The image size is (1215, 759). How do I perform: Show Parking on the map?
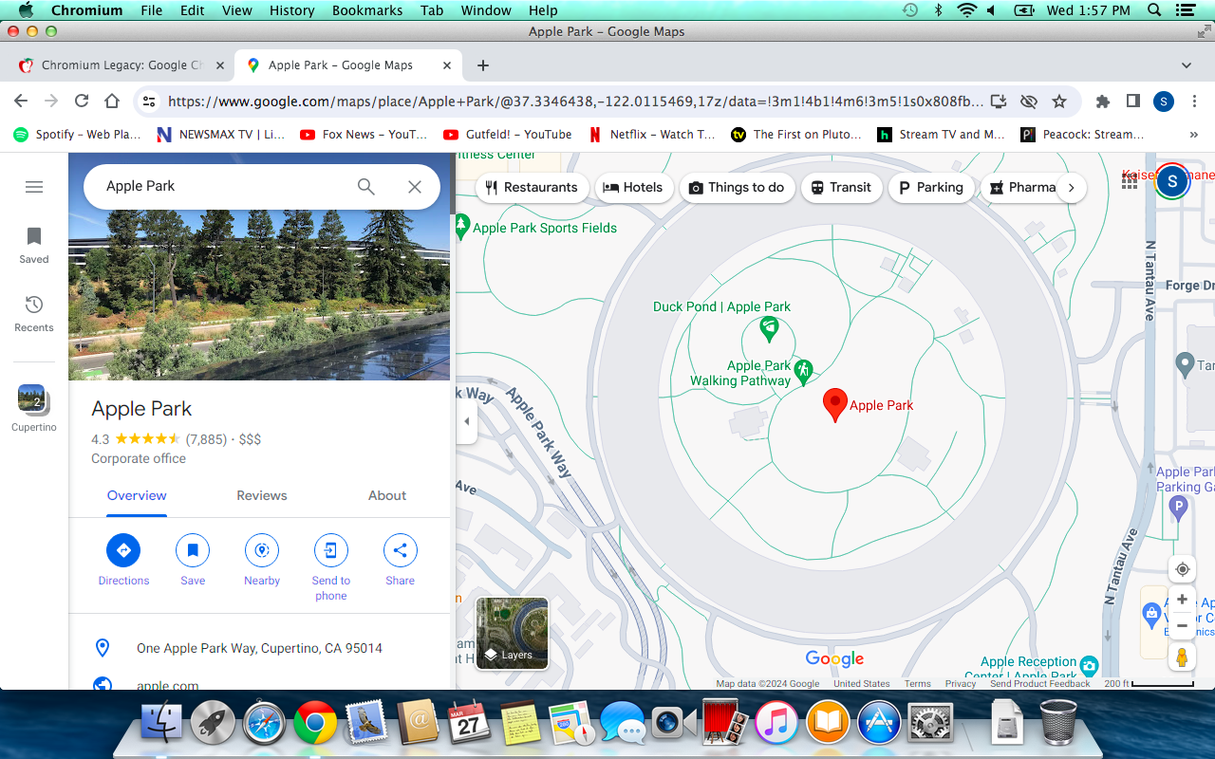pos(930,187)
